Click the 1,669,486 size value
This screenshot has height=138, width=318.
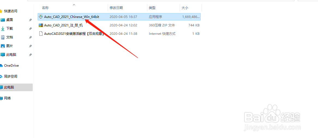coord(191,17)
